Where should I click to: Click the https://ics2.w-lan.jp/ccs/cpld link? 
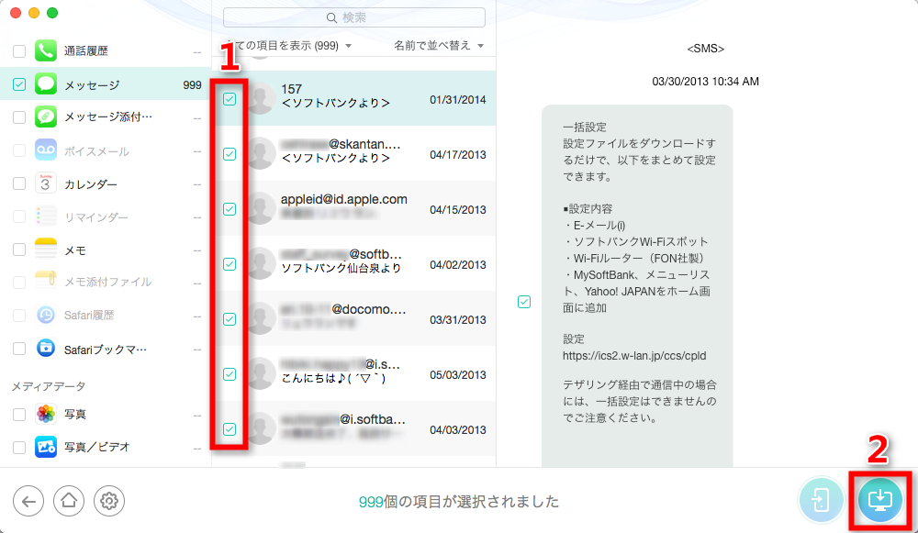[x=634, y=356]
